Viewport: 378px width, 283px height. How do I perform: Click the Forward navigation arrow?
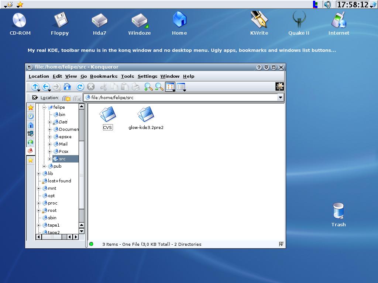click(56, 87)
